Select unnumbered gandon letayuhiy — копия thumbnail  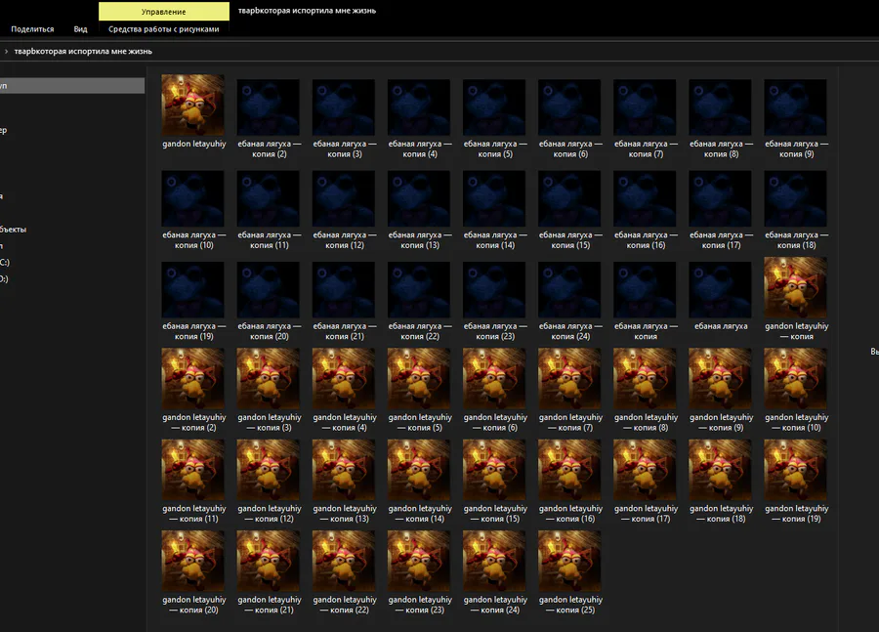coord(795,288)
